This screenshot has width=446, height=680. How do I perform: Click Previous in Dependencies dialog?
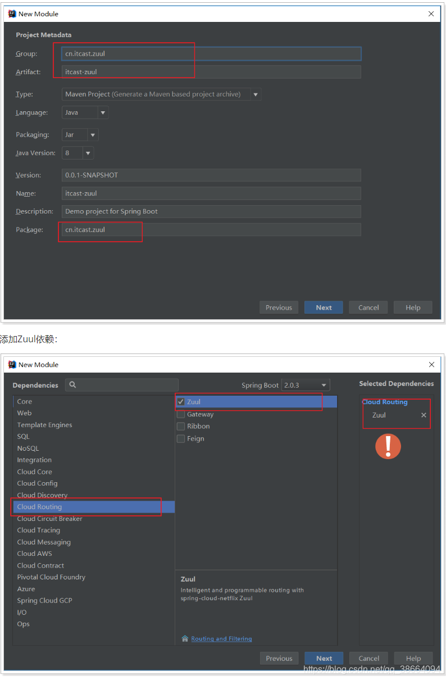click(279, 659)
